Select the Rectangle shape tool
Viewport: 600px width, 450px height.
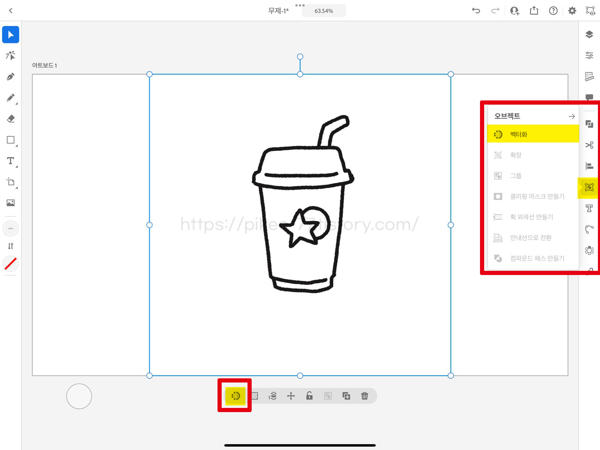pos(11,140)
